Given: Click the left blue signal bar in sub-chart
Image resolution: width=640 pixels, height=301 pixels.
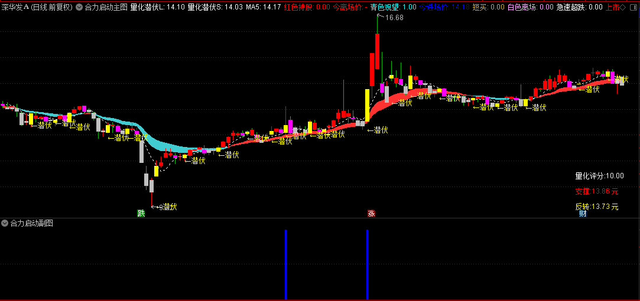Looking at the screenshot, I should (285, 264).
